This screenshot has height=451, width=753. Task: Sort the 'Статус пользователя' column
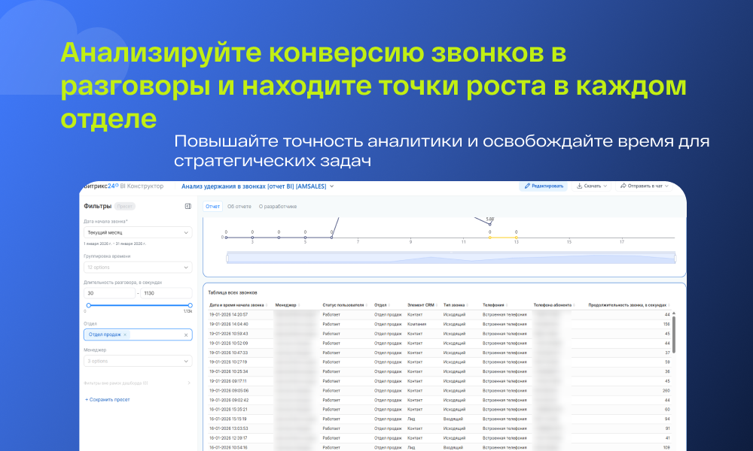(x=366, y=305)
